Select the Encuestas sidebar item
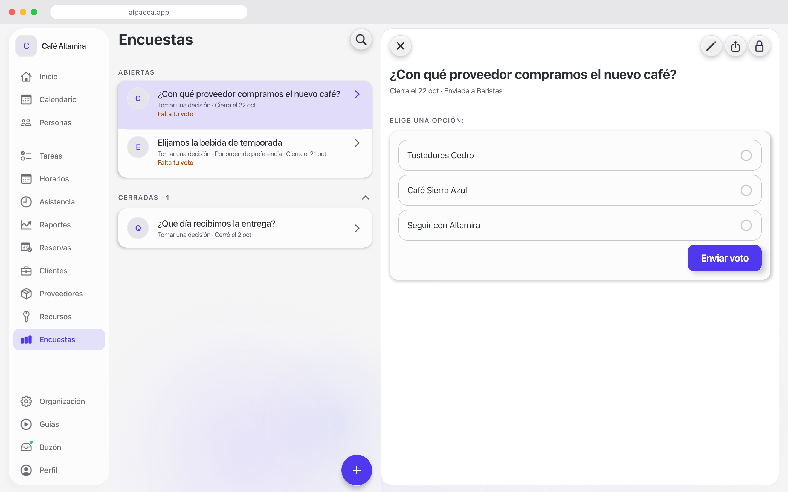This screenshot has height=492, width=788. click(59, 339)
